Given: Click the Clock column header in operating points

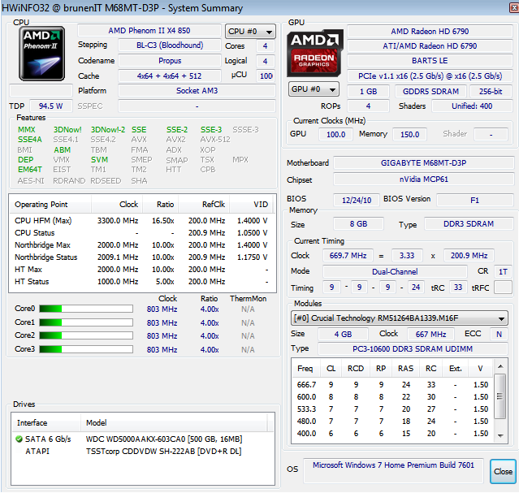Looking at the screenshot, I should (117, 205).
